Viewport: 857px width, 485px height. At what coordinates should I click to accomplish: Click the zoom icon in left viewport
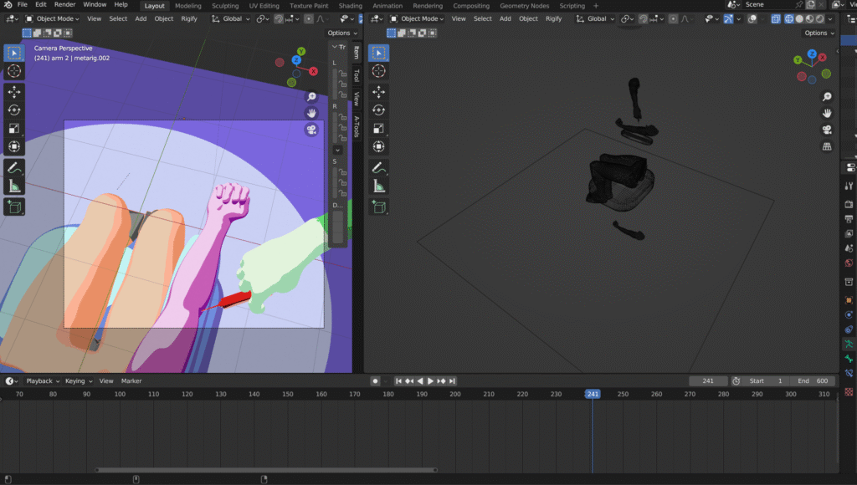[x=311, y=96]
